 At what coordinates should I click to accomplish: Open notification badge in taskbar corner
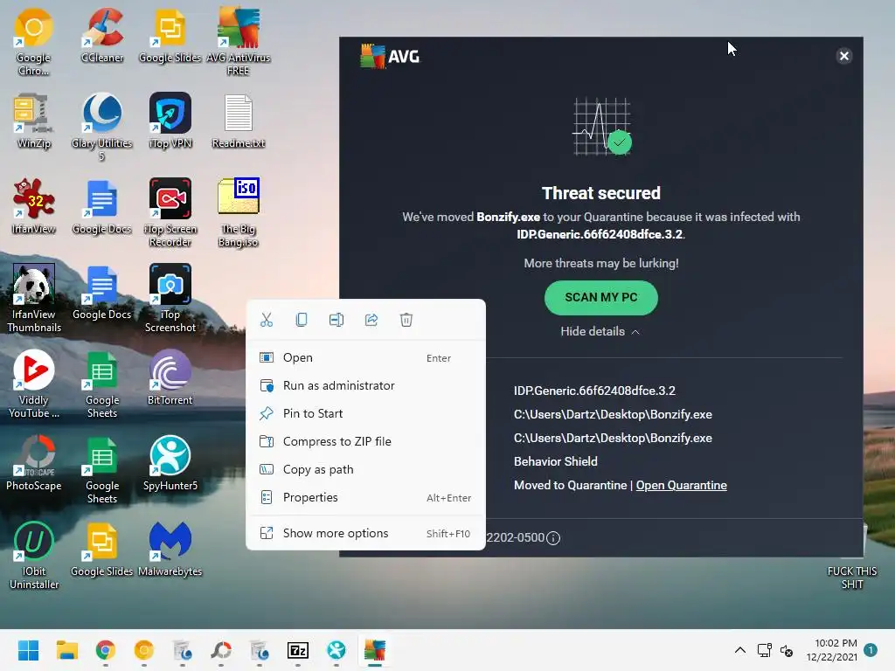click(x=870, y=650)
